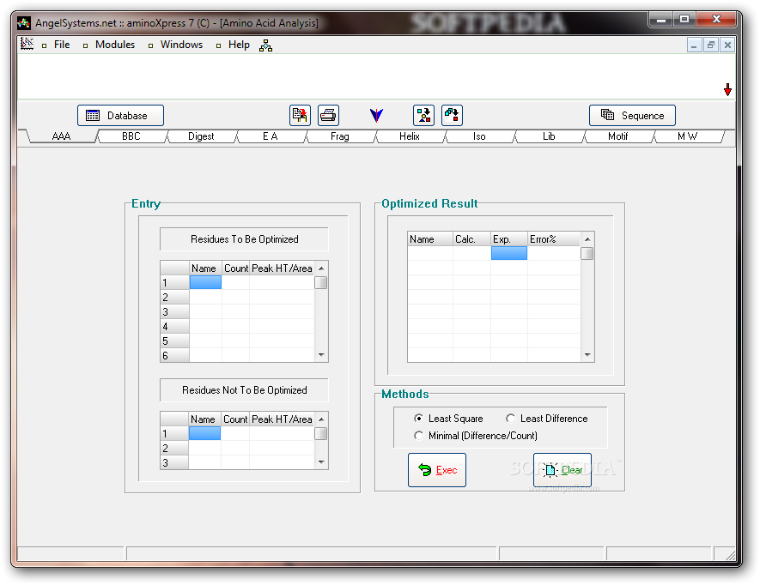Click scrollbar thumb in Residues Not To Be Optimized grid
This screenshot has width=760, height=585.
click(x=321, y=433)
